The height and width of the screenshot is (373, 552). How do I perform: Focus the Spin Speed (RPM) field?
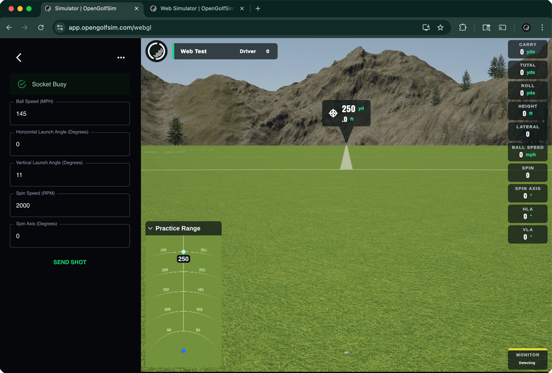[x=70, y=205]
